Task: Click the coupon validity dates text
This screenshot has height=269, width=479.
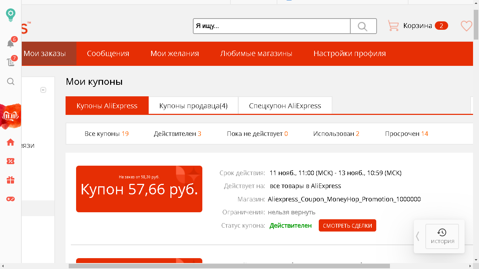Action: click(336, 173)
